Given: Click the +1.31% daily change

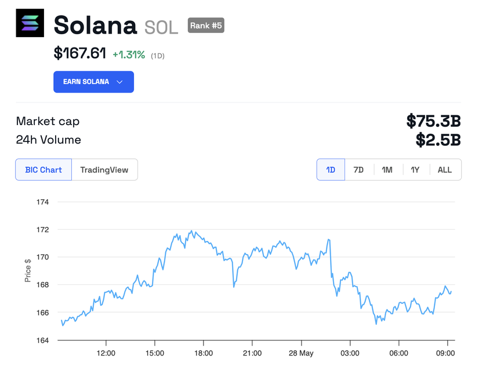Looking at the screenshot, I should click(x=129, y=54).
